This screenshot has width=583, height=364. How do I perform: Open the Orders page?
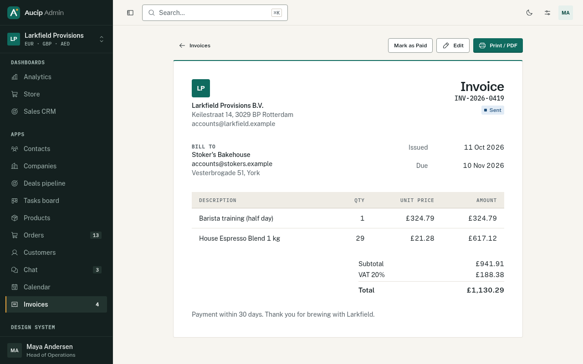point(56,235)
